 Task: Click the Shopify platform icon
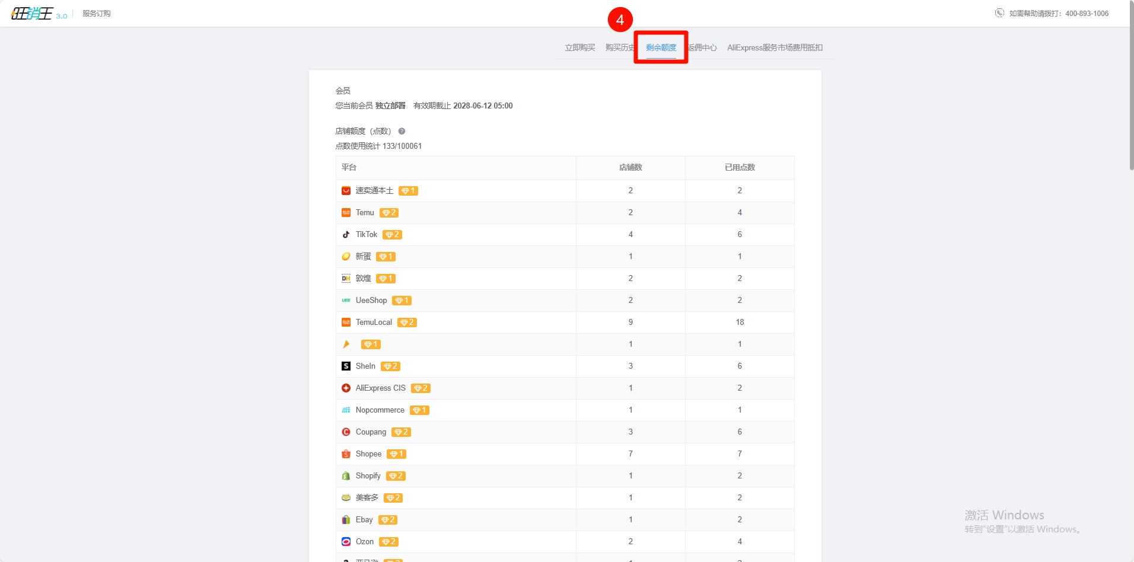346,476
